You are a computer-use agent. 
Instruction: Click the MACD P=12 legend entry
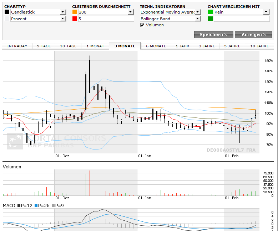25,205
